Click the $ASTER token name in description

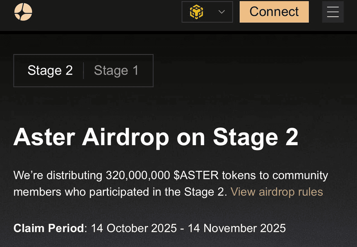point(196,176)
